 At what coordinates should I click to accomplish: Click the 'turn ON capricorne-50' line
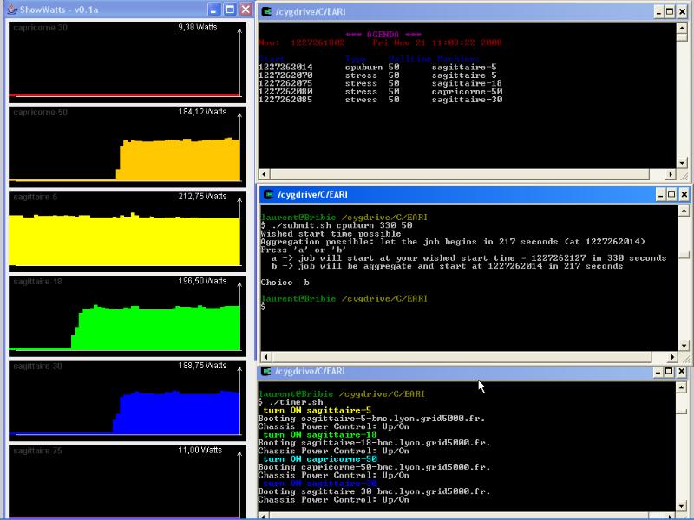click(319, 459)
